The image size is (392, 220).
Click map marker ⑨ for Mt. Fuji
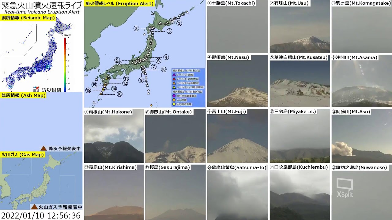coord(141,80)
